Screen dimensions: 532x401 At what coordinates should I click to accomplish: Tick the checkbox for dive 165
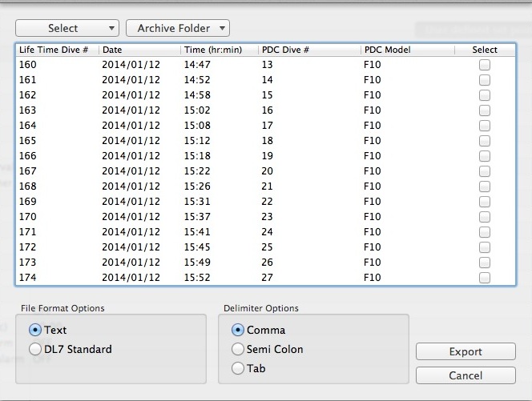(x=485, y=141)
